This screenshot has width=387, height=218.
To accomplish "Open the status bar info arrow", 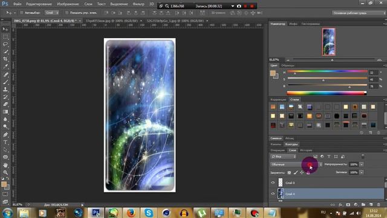I will coord(82,205).
